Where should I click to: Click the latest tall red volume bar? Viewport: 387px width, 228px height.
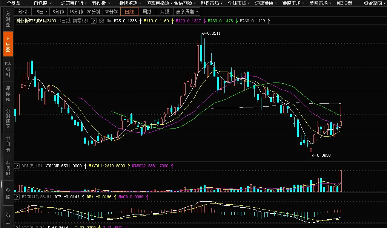pyautogui.click(x=341, y=181)
